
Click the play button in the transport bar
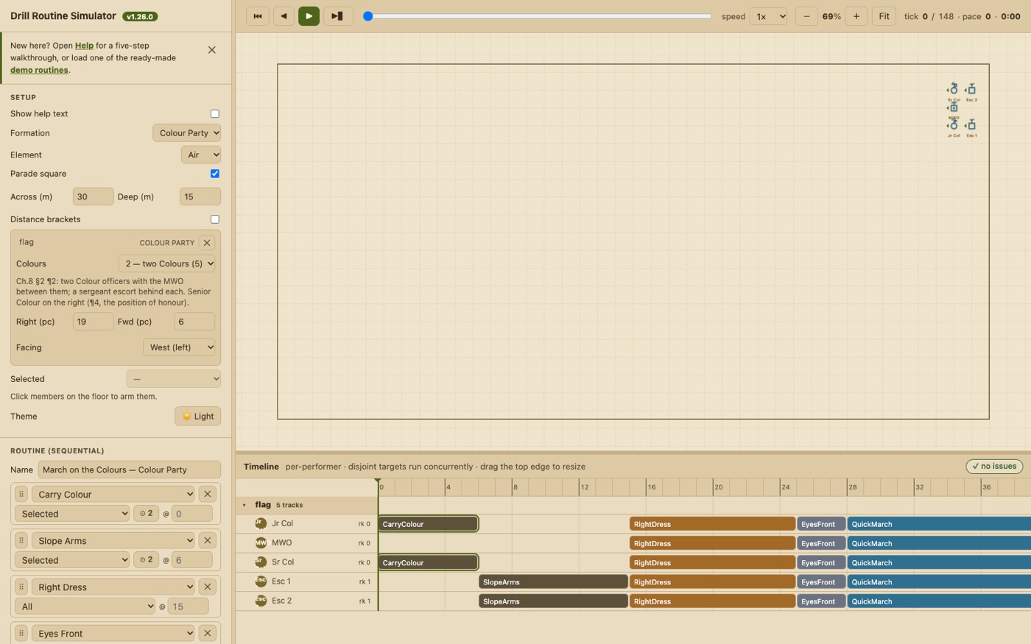click(309, 15)
